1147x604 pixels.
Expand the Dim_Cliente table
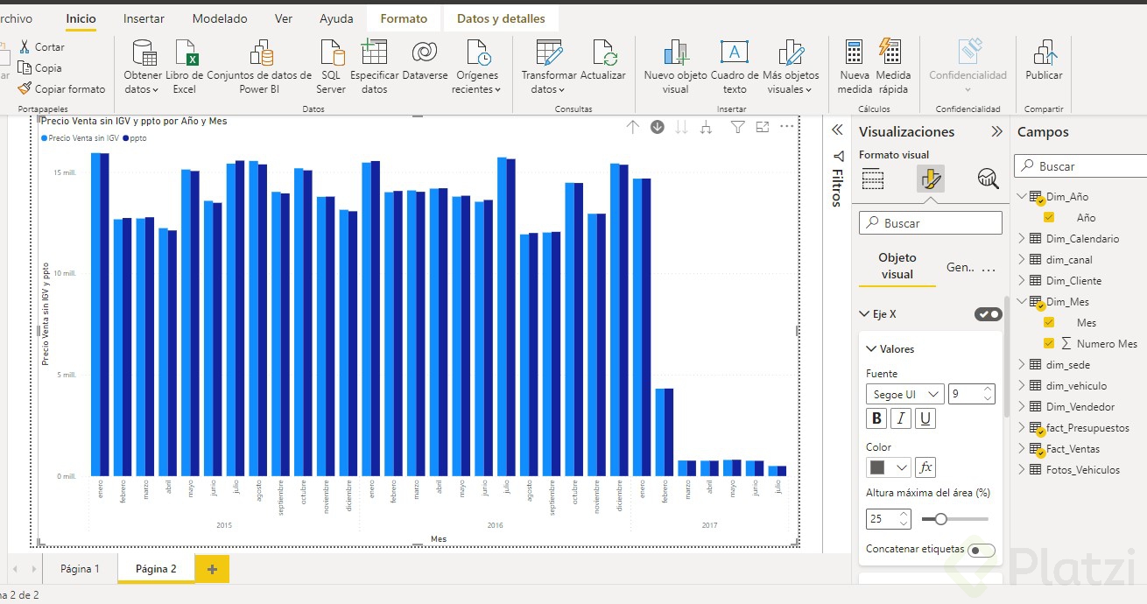(x=1022, y=280)
